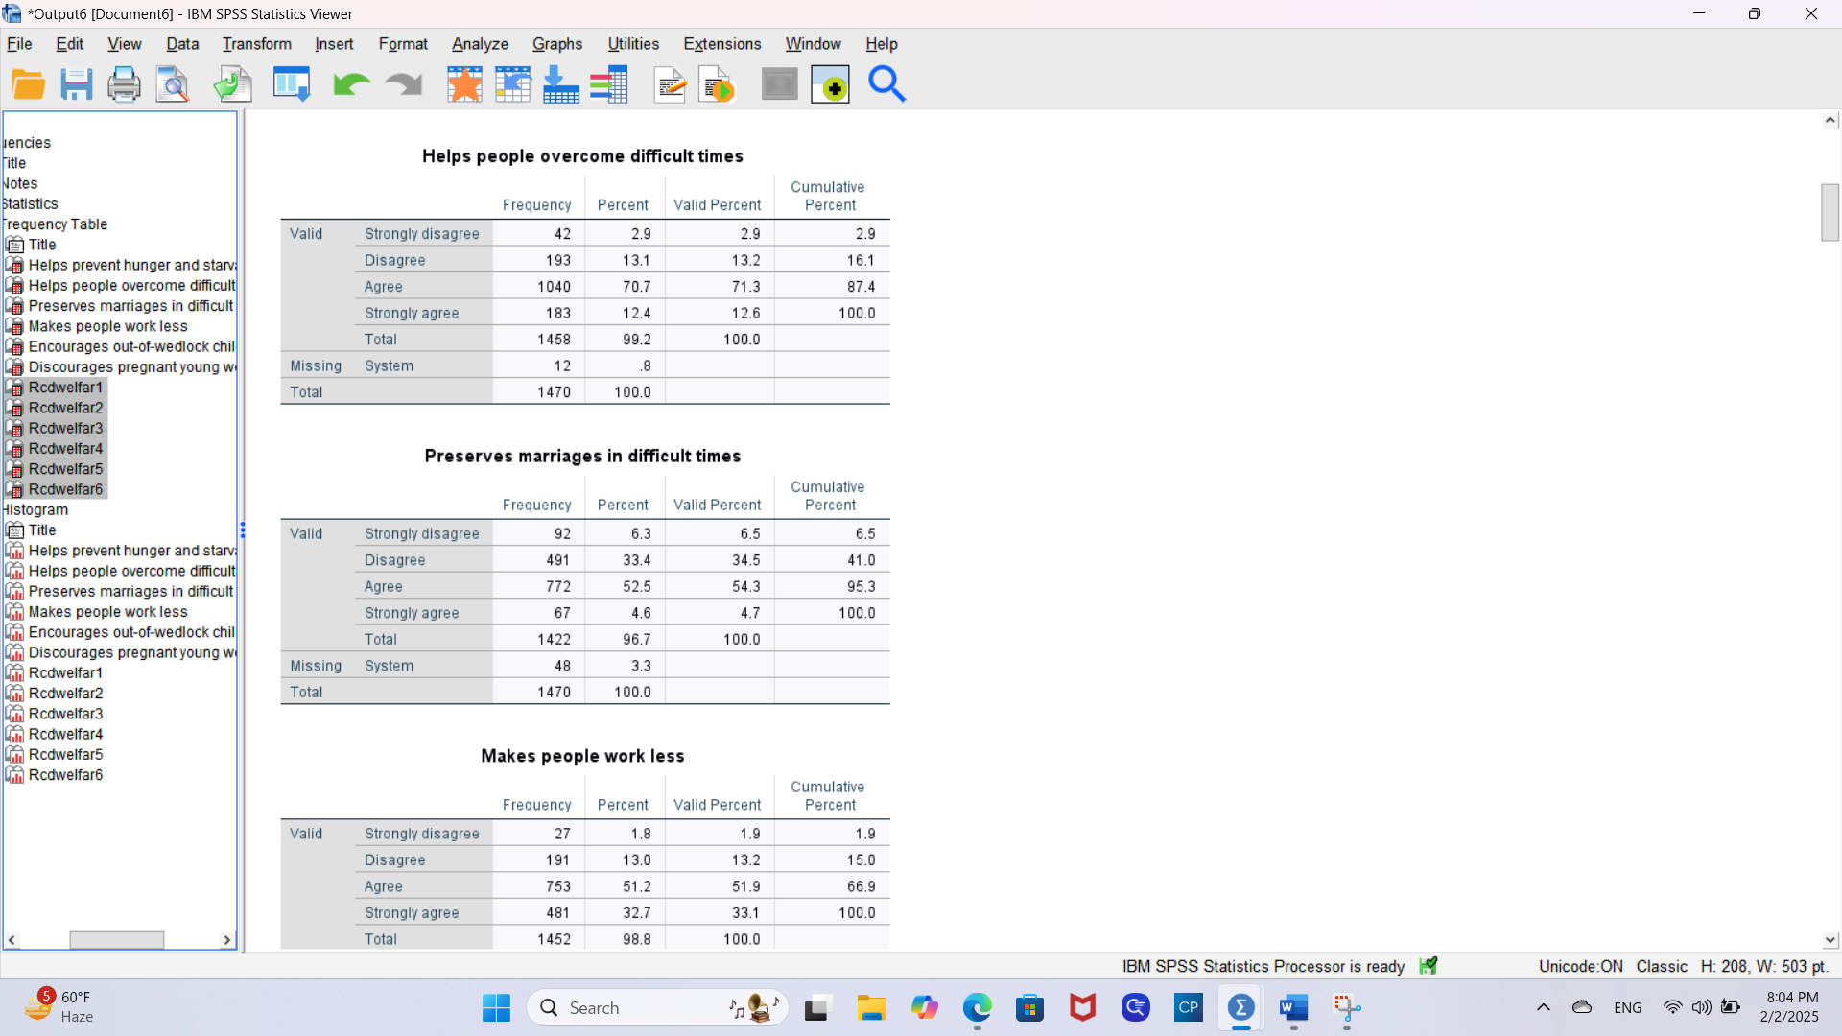Viewport: 1842px width, 1036px height.
Task: Redo using the gray curved arrow icon
Action: click(x=402, y=83)
